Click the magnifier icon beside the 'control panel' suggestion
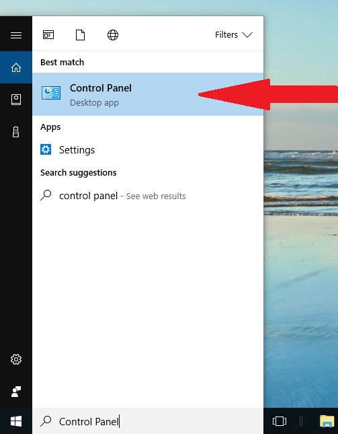 pyautogui.click(x=46, y=195)
